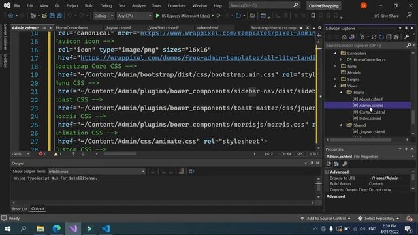Viewport: 418px width, 235px height.
Task: Click the Save All toolbar icon
Action: (x=59, y=16)
